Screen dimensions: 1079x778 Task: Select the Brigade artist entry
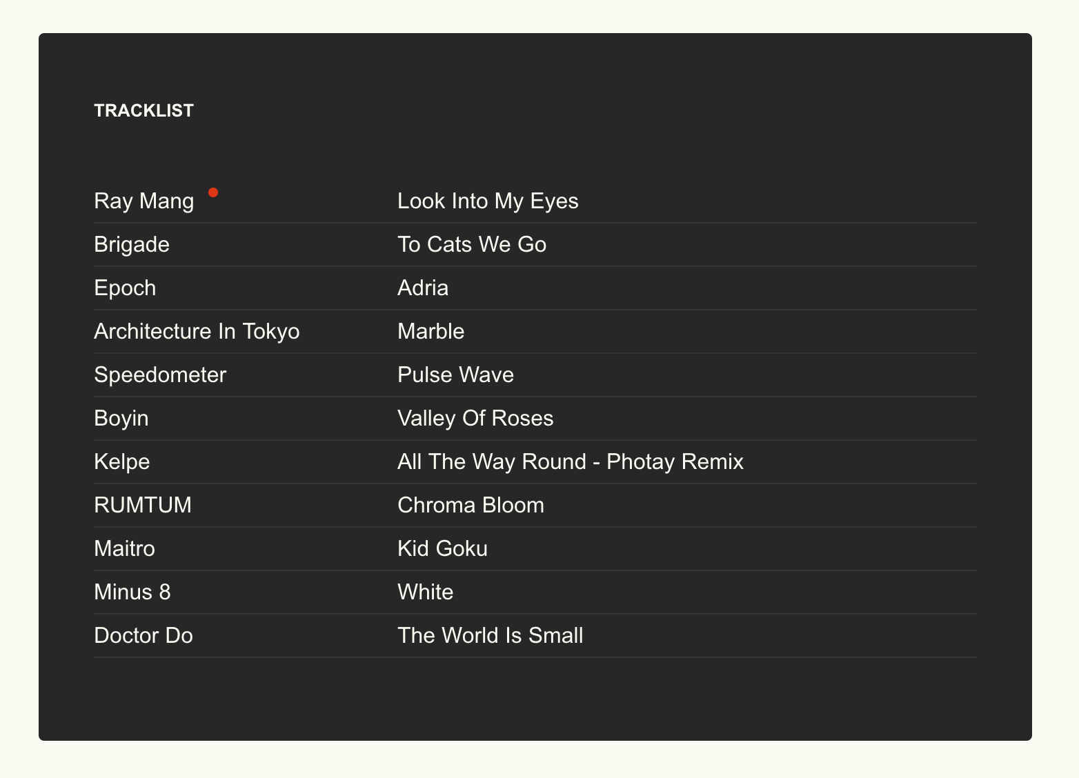pos(132,244)
